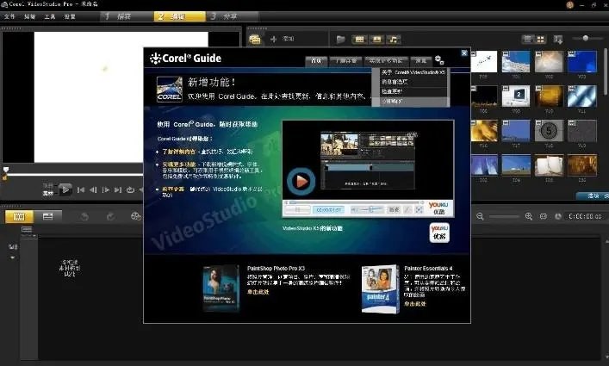Click the Youku logo below the video

pos(439,233)
